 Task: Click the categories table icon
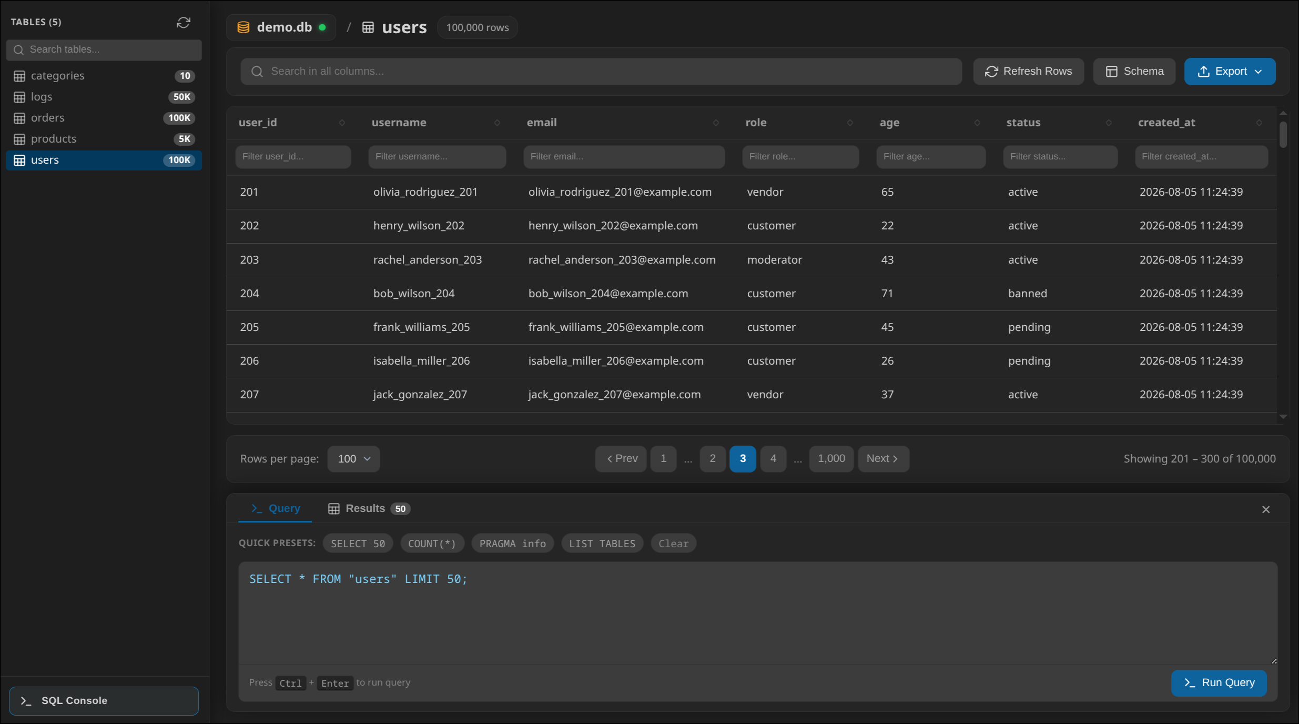[x=19, y=76]
